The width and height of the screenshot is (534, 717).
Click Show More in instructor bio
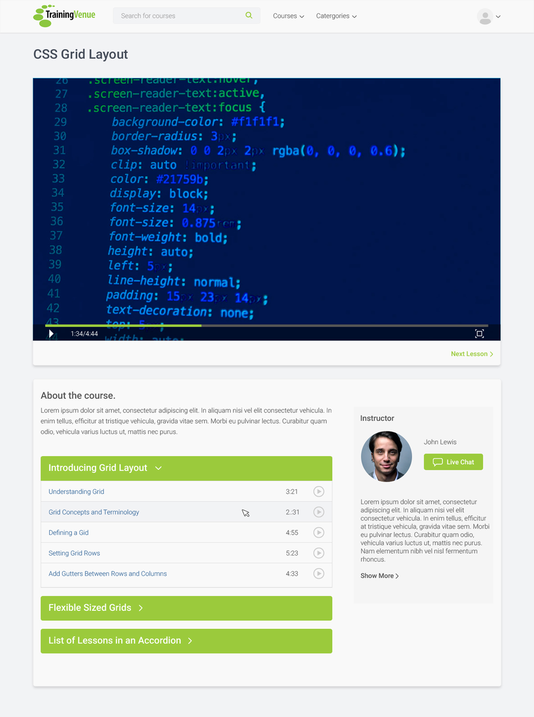[x=379, y=576]
